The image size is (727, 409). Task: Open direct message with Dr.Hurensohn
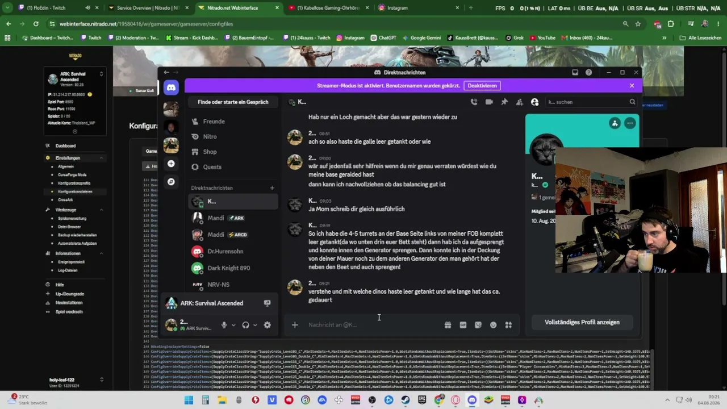click(x=233, y=251)
